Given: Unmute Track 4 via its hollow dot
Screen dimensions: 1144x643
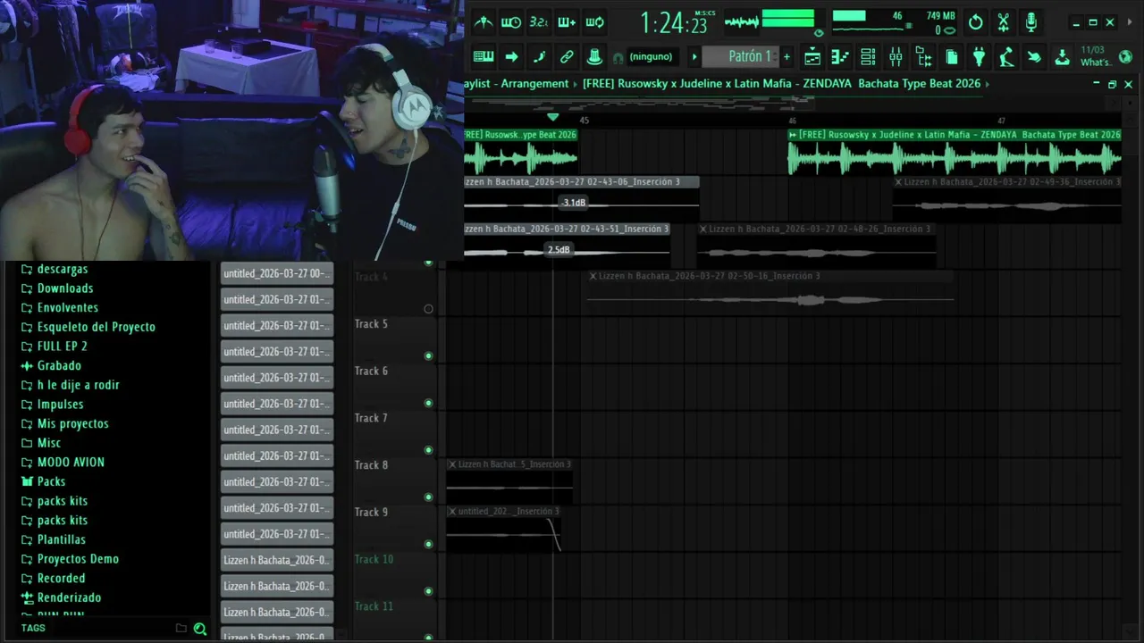Looking at the screenshot, I should point(428,309).
